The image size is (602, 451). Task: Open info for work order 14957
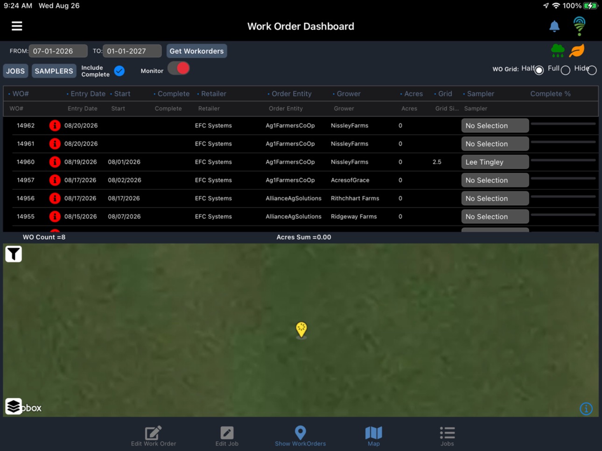55,180
